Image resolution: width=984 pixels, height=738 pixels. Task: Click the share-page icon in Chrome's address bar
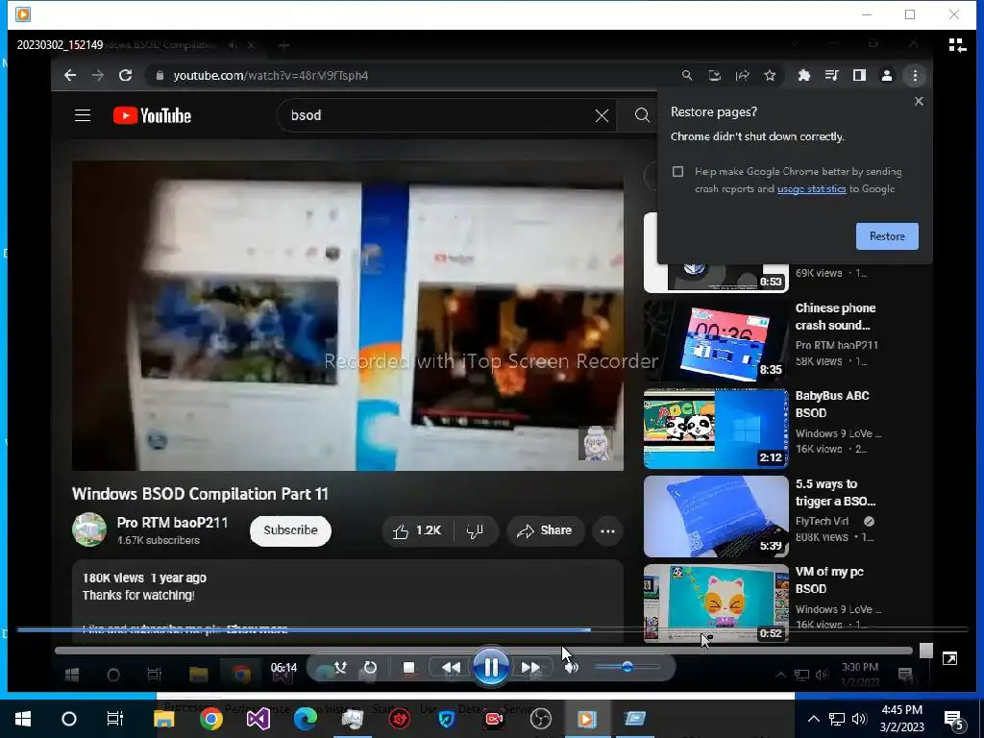[743, 75]
